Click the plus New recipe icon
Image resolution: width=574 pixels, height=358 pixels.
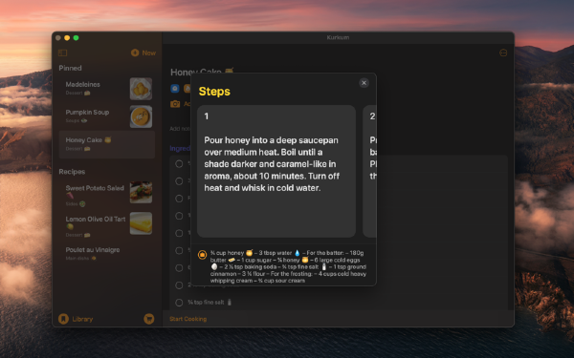coord(135,53)
